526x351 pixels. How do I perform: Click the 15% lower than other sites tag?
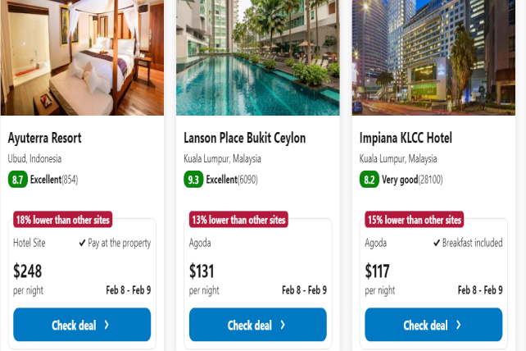pos(414,220)
